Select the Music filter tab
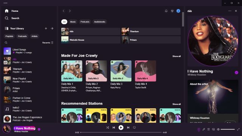 click(x=73, y=22)
